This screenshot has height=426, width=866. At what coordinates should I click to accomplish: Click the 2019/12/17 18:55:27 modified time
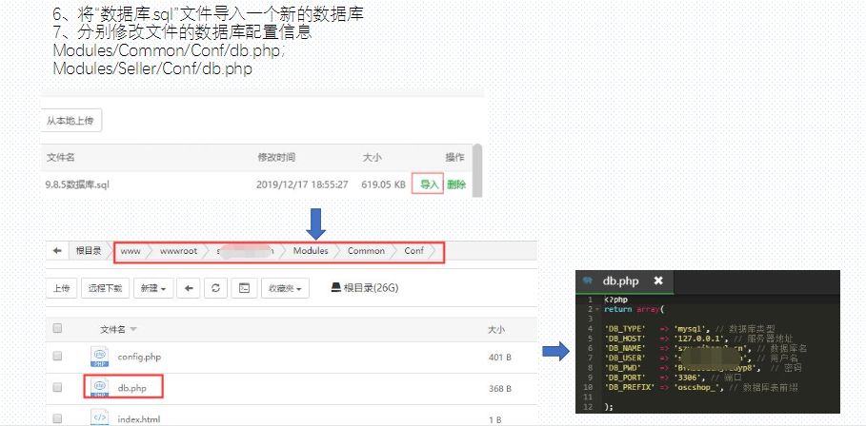(302, 184)
